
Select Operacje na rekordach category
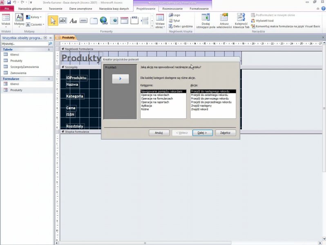click(x=155, y=95)
